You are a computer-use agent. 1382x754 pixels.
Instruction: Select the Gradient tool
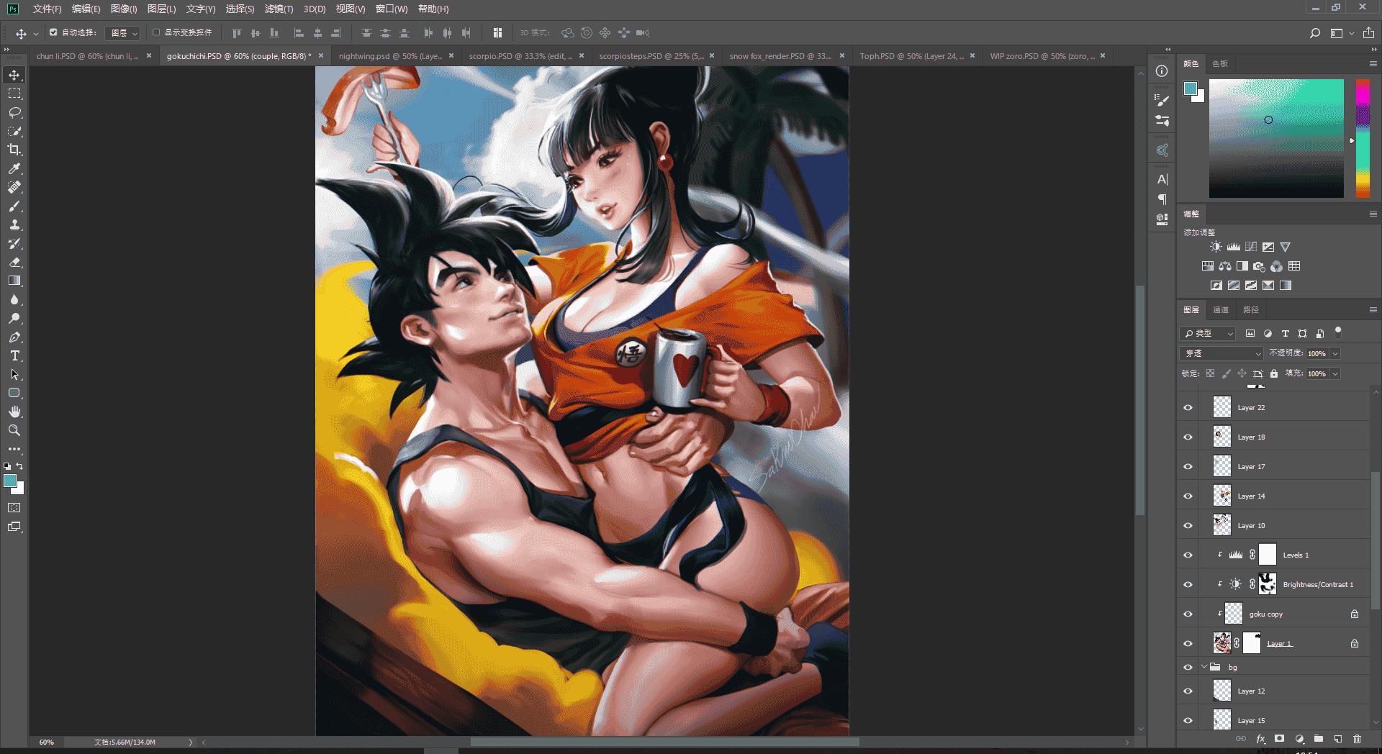pyautogui.click(x=14, y=281)
